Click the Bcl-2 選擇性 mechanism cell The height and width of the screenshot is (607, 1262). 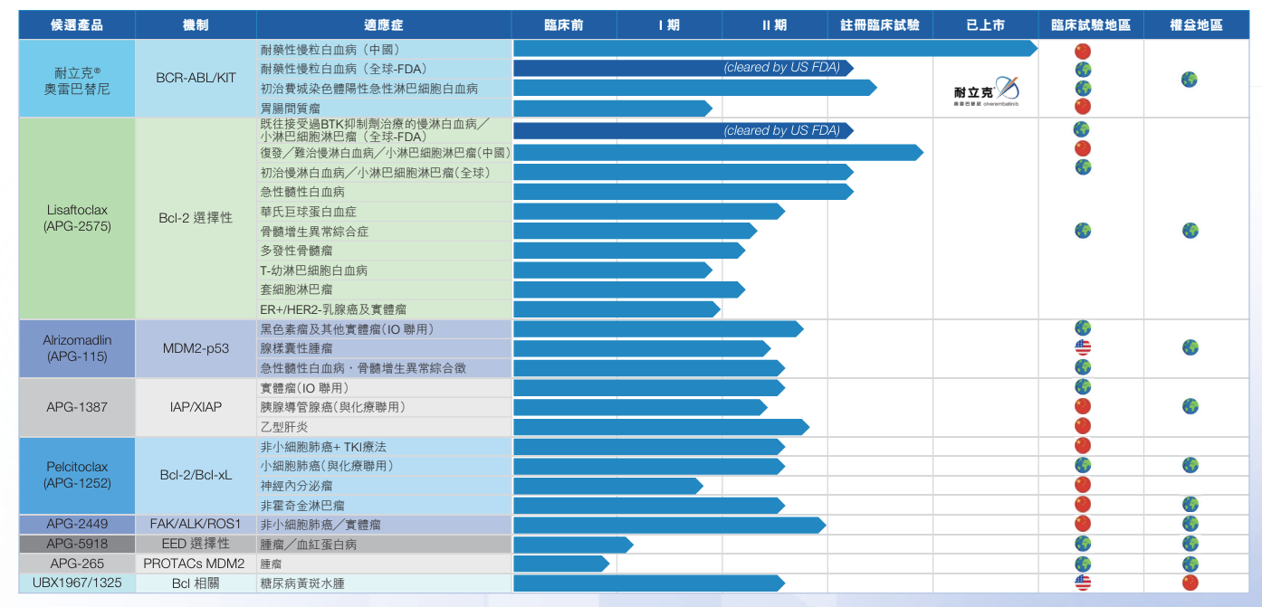(196, 218)
